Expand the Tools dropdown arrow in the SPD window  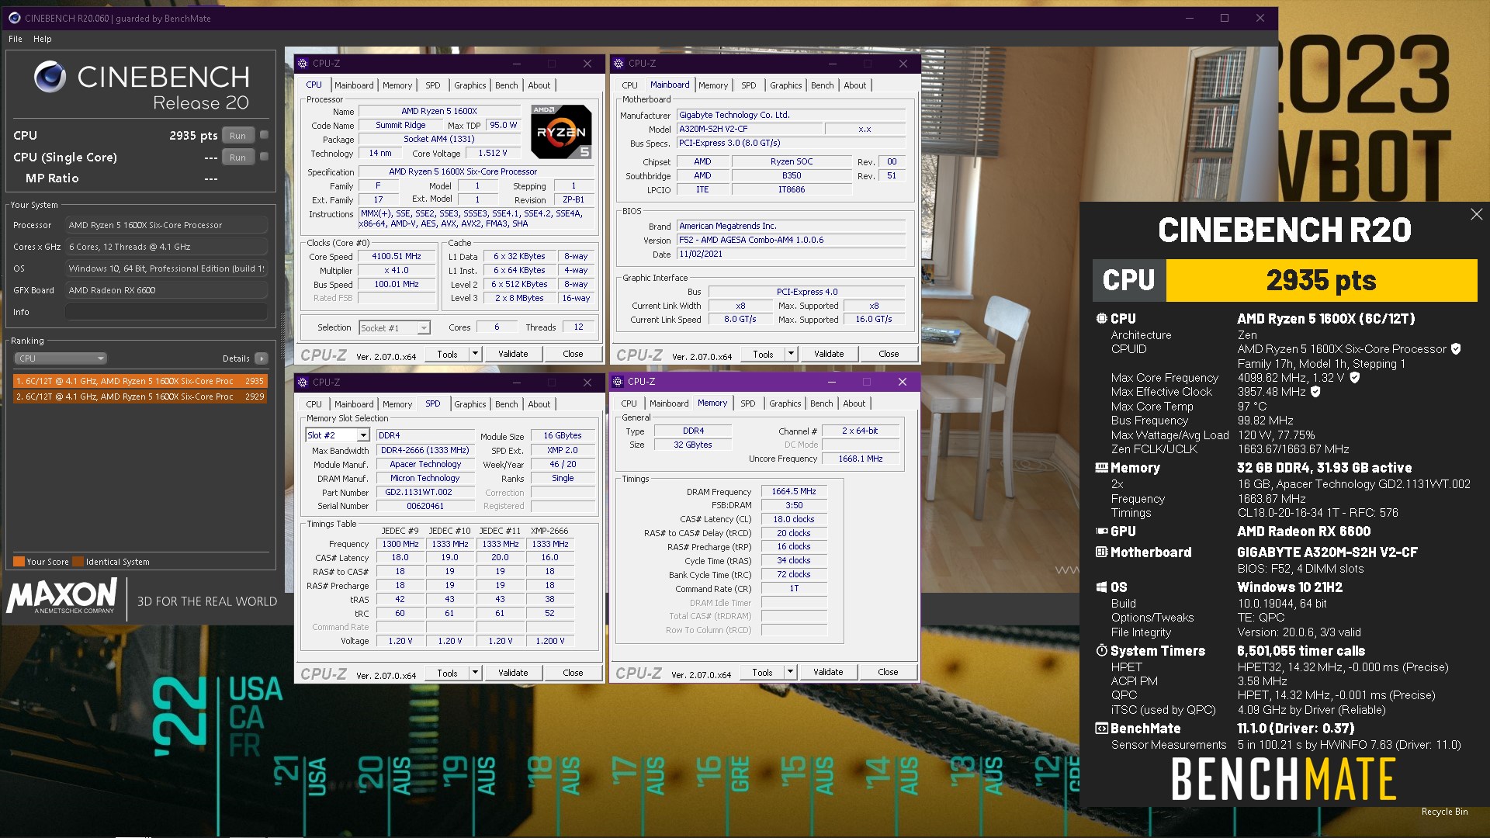pyautogui.click(x=475, y=673)
